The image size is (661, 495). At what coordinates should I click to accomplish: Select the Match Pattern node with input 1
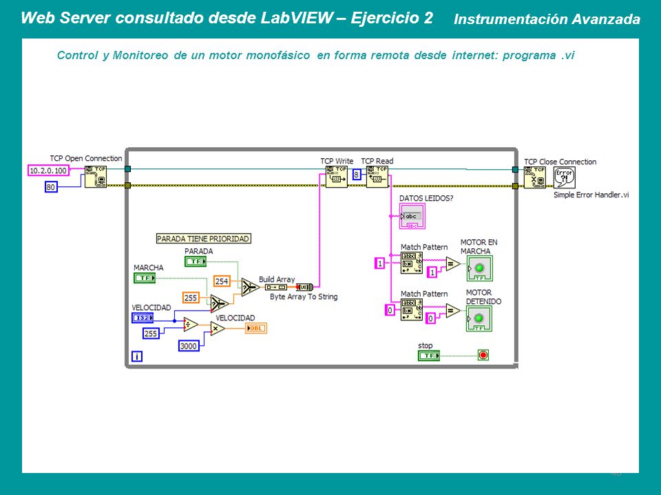point(412,263)
